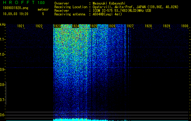Click the 1927 time marker
Screen dimensions: 191x121
pyautogui.click(x=130, y=26)
